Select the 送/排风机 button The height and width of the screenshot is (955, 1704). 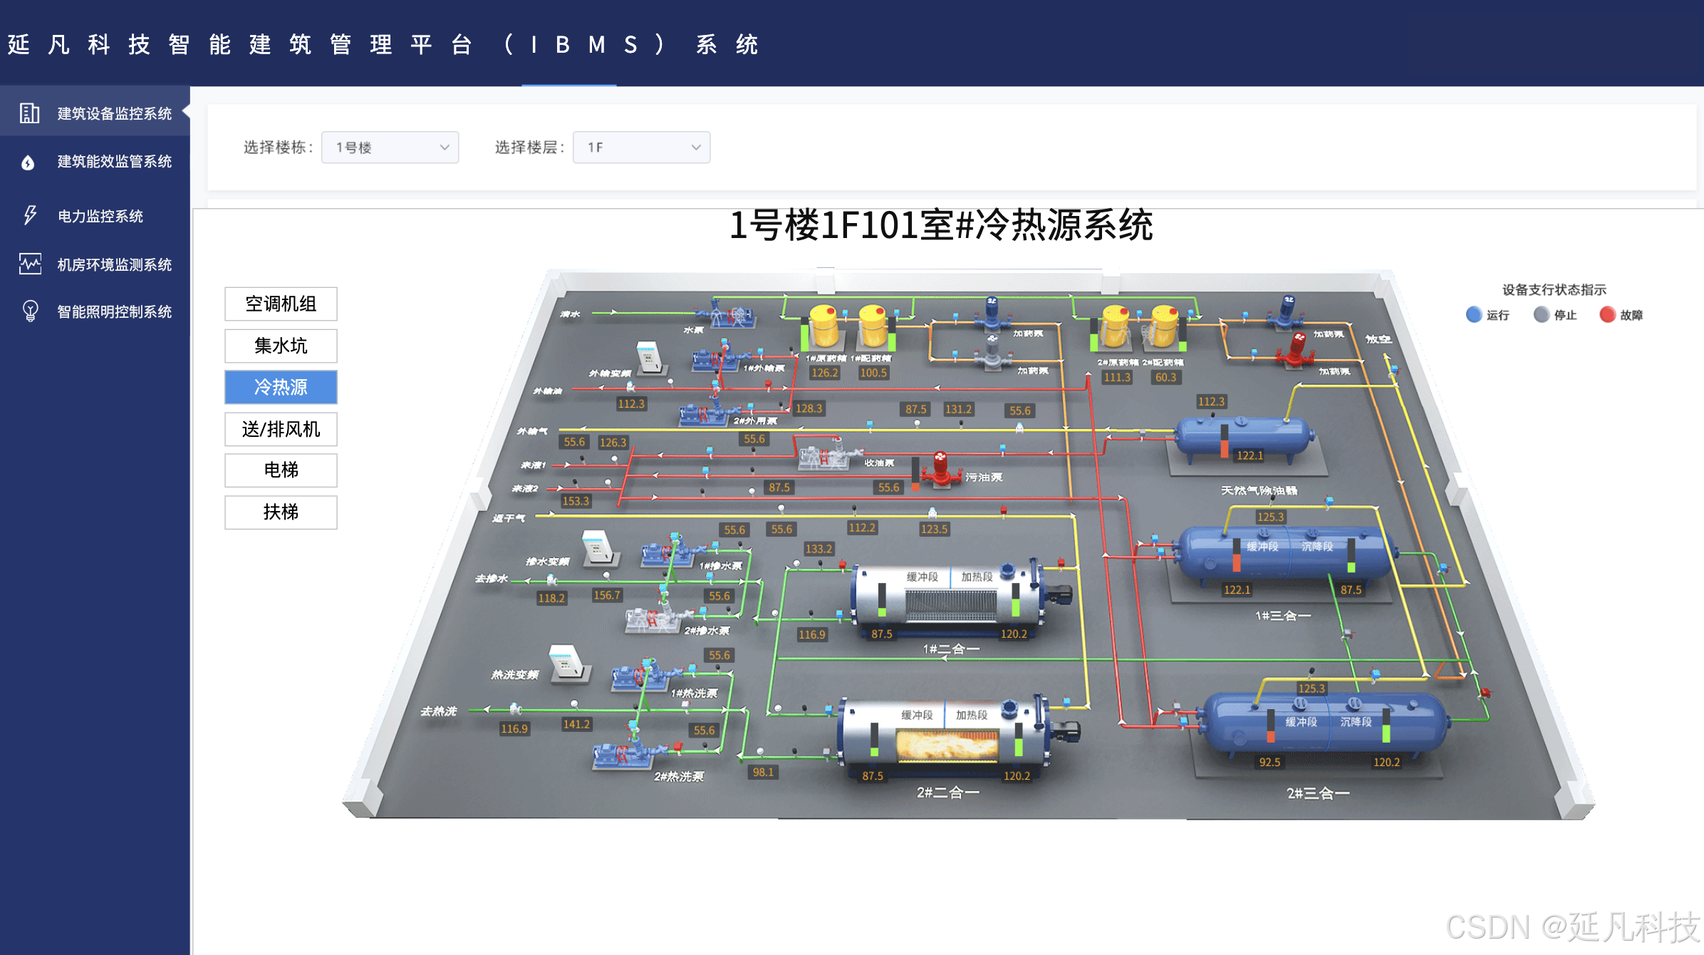281,429
